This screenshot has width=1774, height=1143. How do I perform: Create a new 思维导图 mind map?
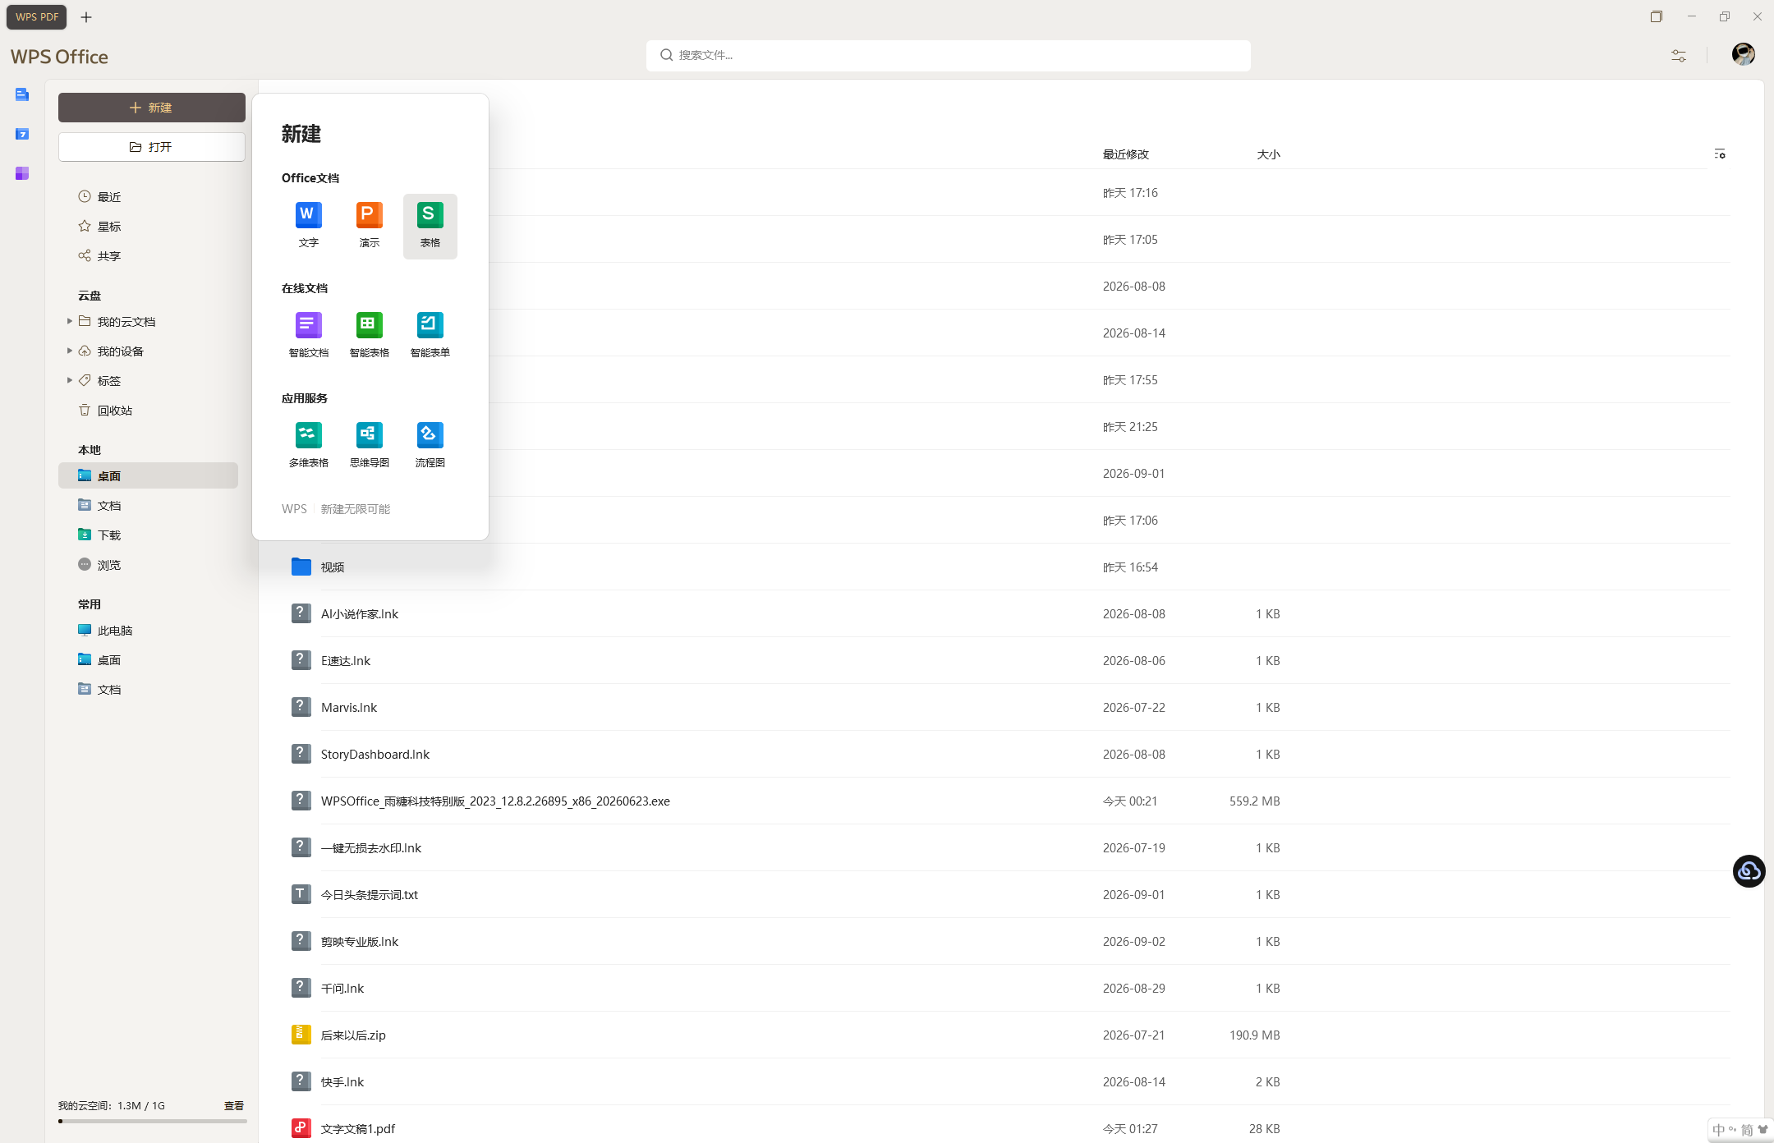pos(369,445)
